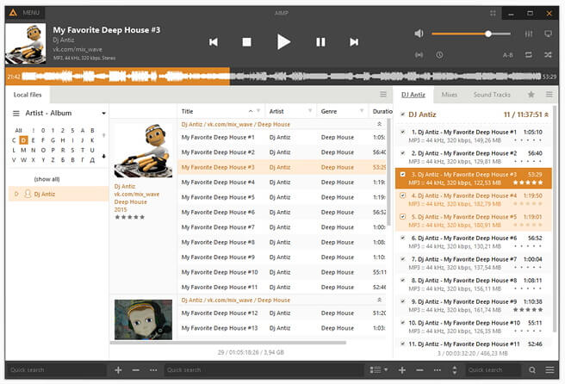Image resolution: width=565 pixels, height=384 pixels.
Task: Stop playback with the square button
Action: tap(247, 42)
